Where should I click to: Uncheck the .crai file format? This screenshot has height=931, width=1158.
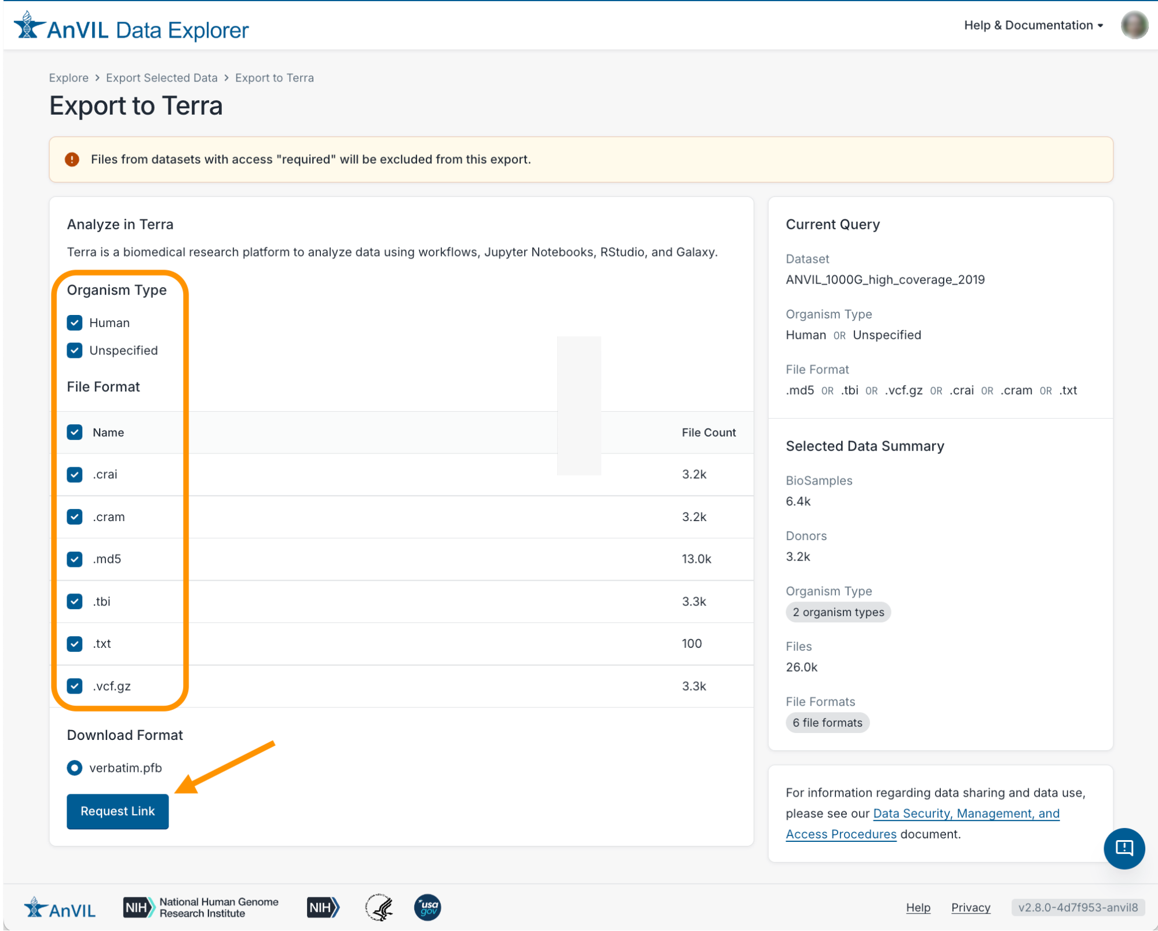tap(75, 474)
